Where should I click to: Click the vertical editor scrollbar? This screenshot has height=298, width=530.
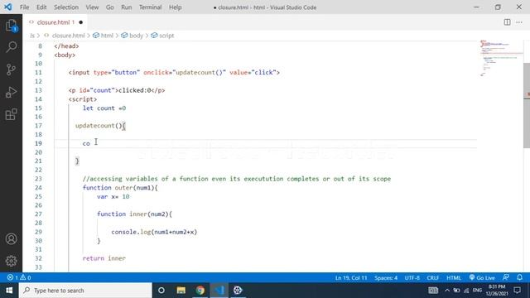[x=527, y=105]
